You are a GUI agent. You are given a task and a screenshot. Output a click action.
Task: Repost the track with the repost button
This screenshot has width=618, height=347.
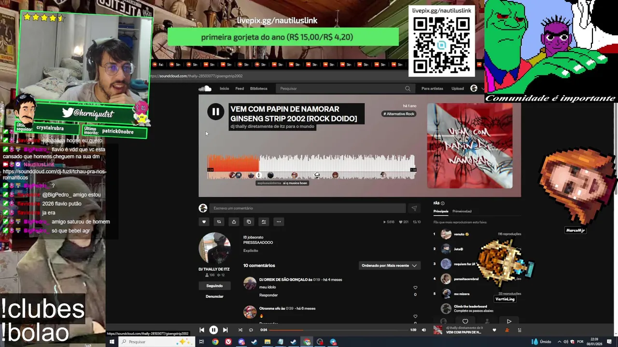[x=219, y=222]
